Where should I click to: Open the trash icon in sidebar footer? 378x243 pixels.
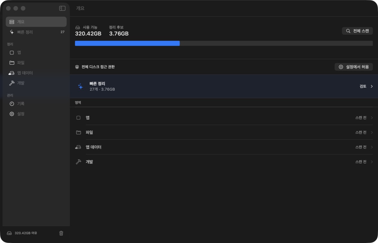(61, 233)
